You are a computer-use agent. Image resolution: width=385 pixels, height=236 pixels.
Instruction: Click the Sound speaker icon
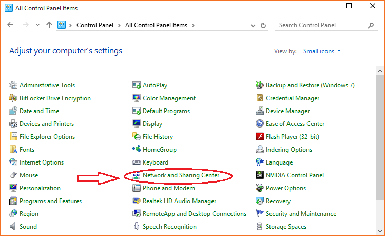point(13,226)
